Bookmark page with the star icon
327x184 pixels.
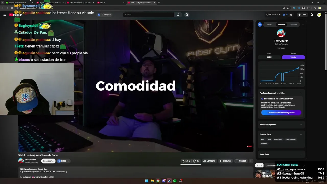tap(288, 8)
